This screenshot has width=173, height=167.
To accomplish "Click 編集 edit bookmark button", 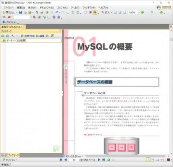I will coord(40,36).
